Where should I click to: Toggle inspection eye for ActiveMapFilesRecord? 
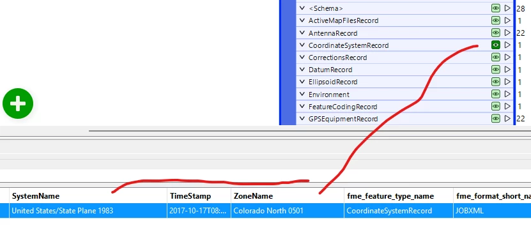click(495, 20)
